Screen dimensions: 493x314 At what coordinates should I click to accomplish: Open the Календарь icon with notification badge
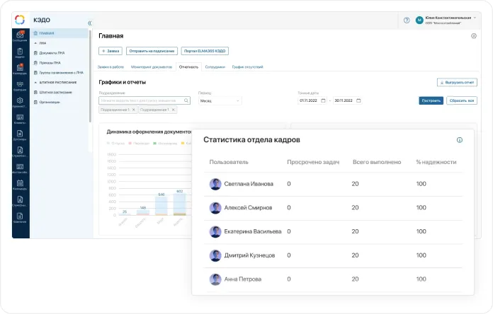tap(20, 69)
